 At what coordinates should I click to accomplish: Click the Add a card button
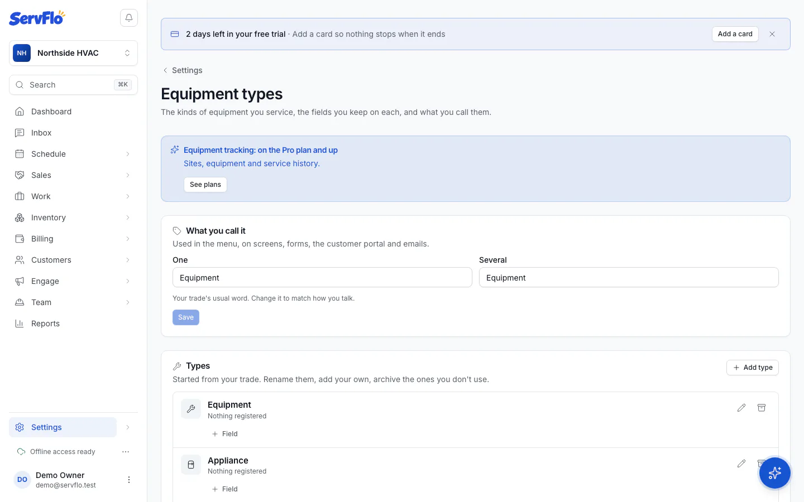pyautogui.click(x=735, y=34)
